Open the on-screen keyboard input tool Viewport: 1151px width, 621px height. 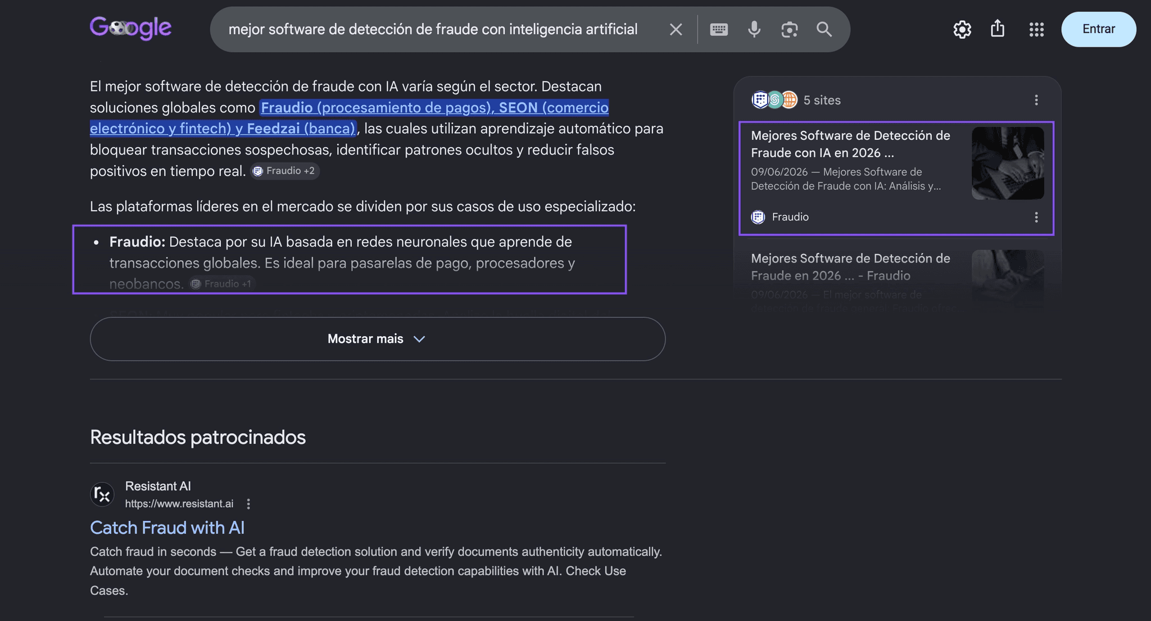pos(719,29)
